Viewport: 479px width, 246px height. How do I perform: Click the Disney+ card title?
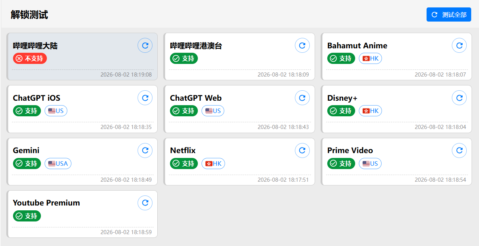342,98
